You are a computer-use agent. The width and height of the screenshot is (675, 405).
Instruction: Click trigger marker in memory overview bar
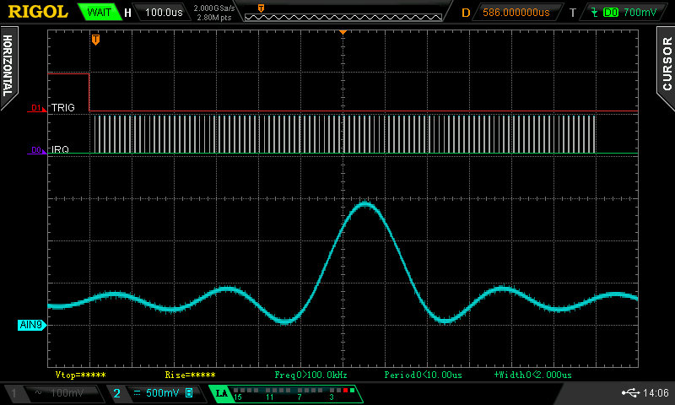(261, 8)
